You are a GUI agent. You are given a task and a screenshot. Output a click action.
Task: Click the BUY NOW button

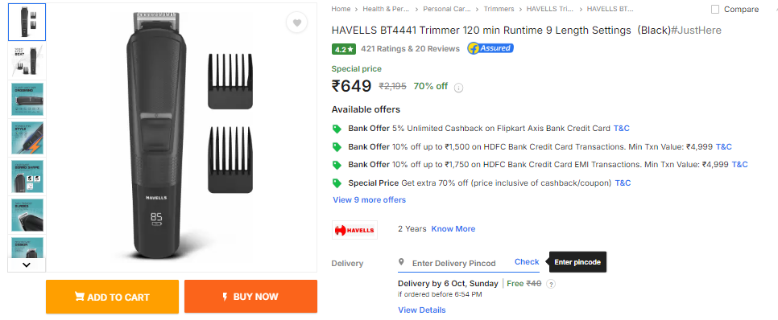tap(250, 297)
